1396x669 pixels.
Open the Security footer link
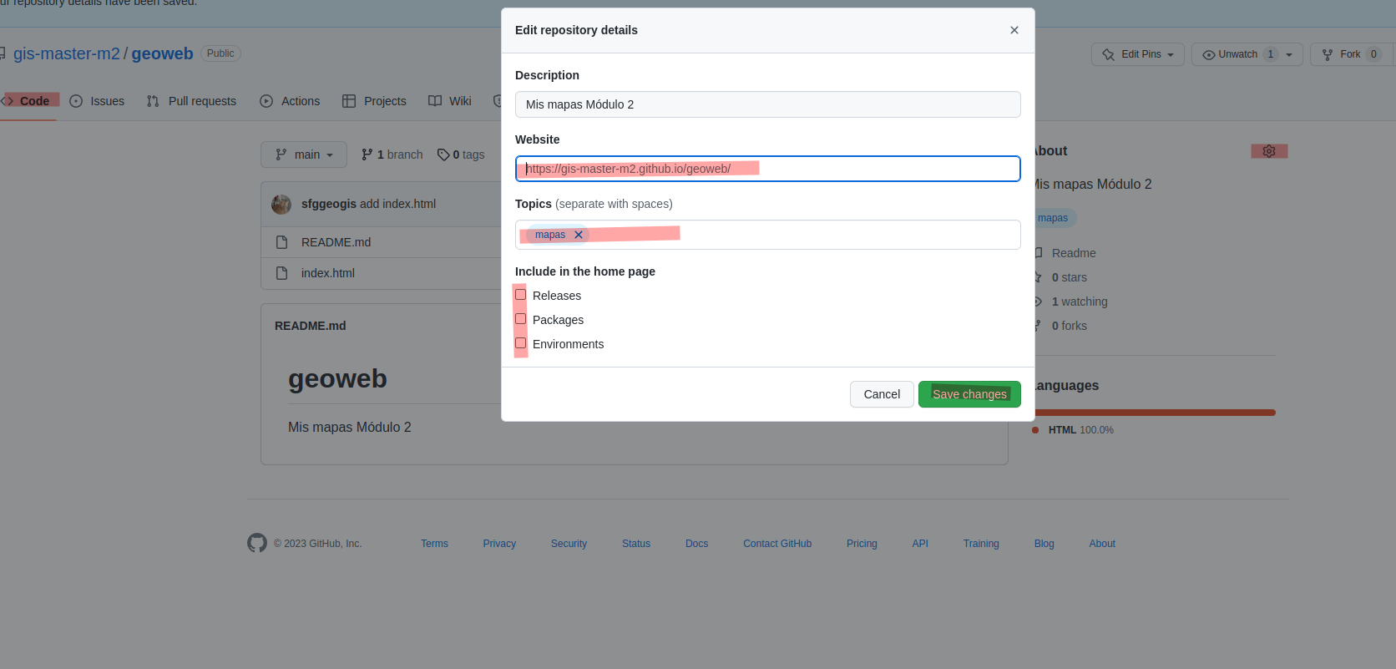569,544
